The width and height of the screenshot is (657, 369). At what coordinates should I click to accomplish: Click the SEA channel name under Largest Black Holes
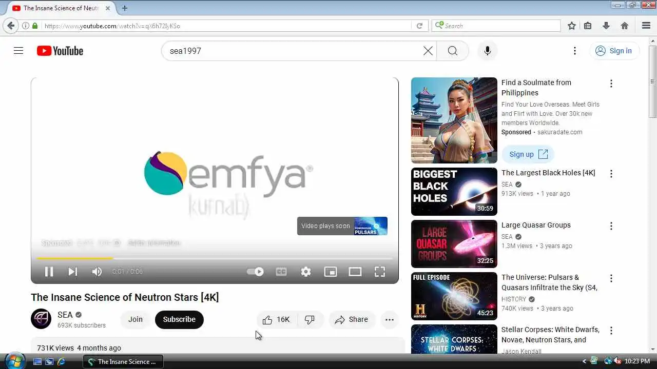point(507,184)
